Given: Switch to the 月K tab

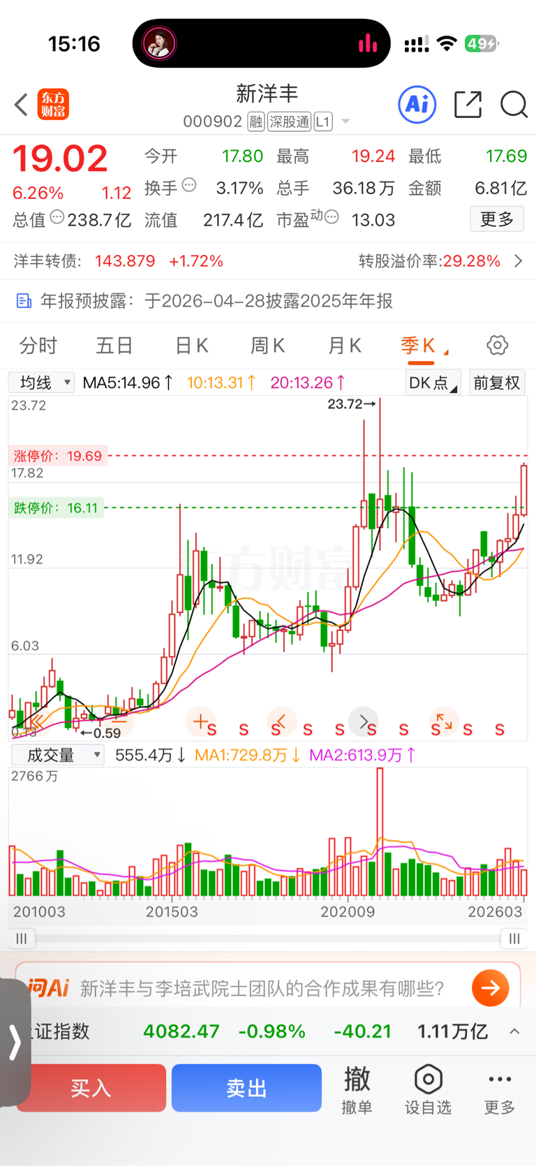Looking at the screenshot, I should (345, 346).
